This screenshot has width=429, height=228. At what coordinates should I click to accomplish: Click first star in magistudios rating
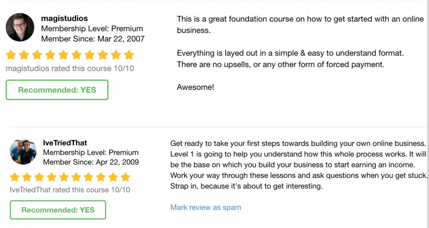coord(12,55)
